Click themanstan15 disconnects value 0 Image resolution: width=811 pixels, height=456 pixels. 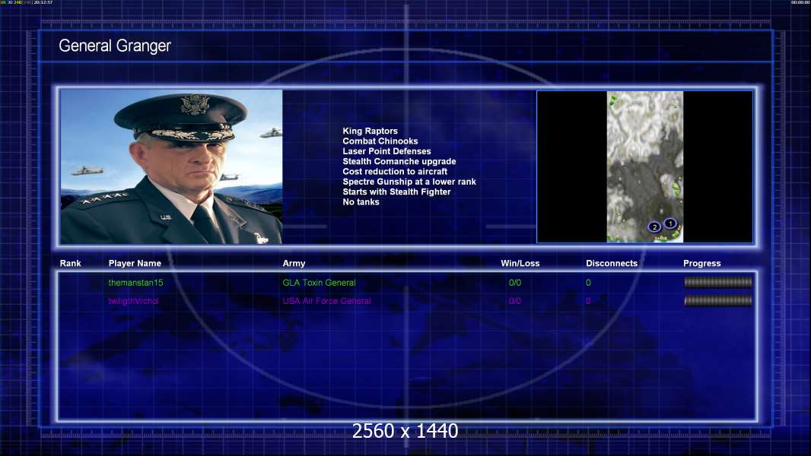coord(588,283)
